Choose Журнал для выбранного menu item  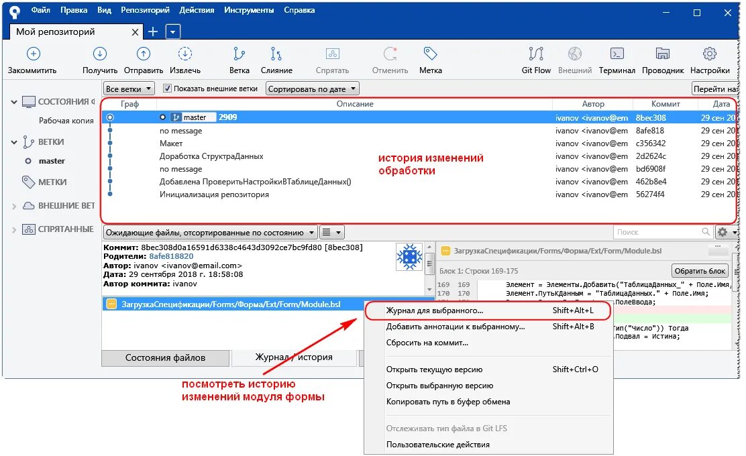coord(488,310)
